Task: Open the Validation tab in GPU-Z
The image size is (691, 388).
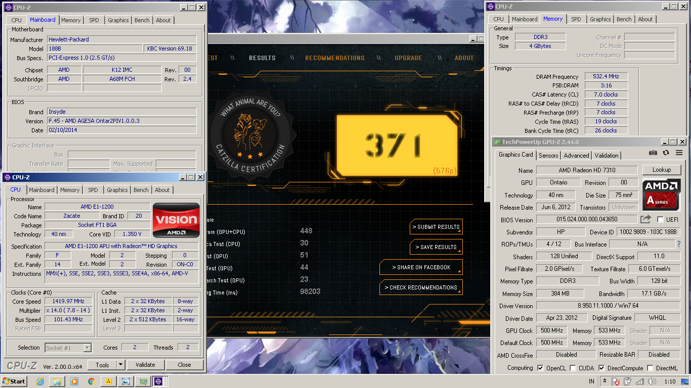Action: [607, 156]
